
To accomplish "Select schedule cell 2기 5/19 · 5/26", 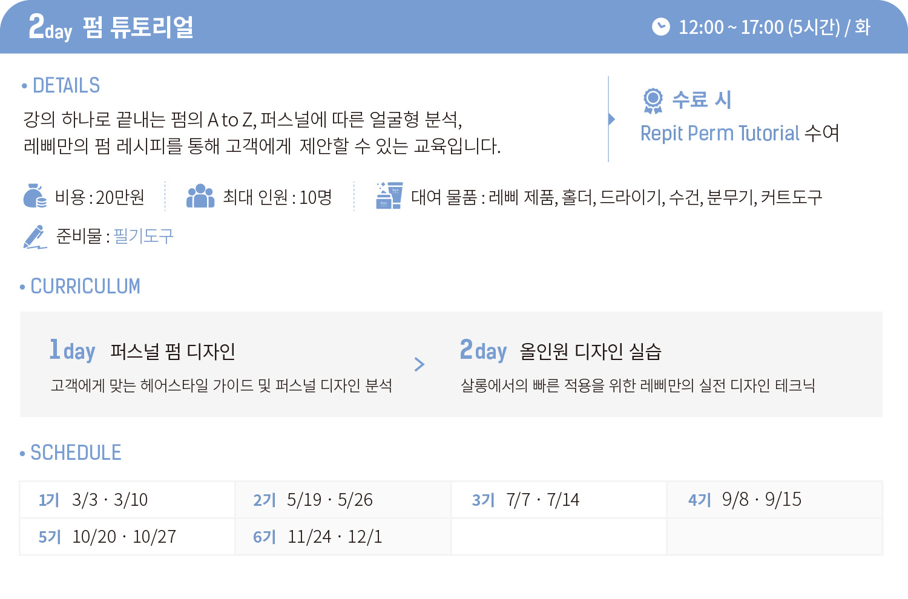I will pos(343,500).
